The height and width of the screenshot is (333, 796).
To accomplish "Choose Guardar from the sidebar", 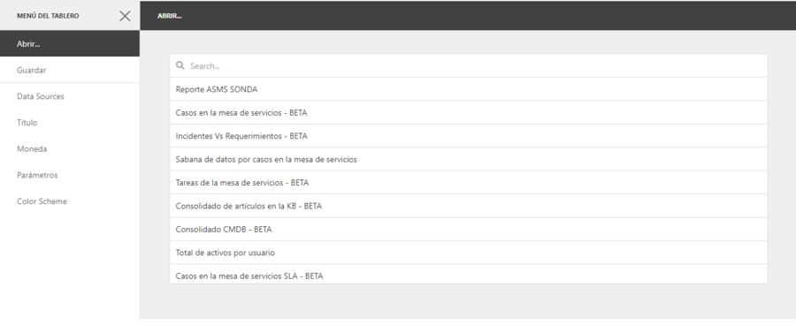I will pos(70,70).
